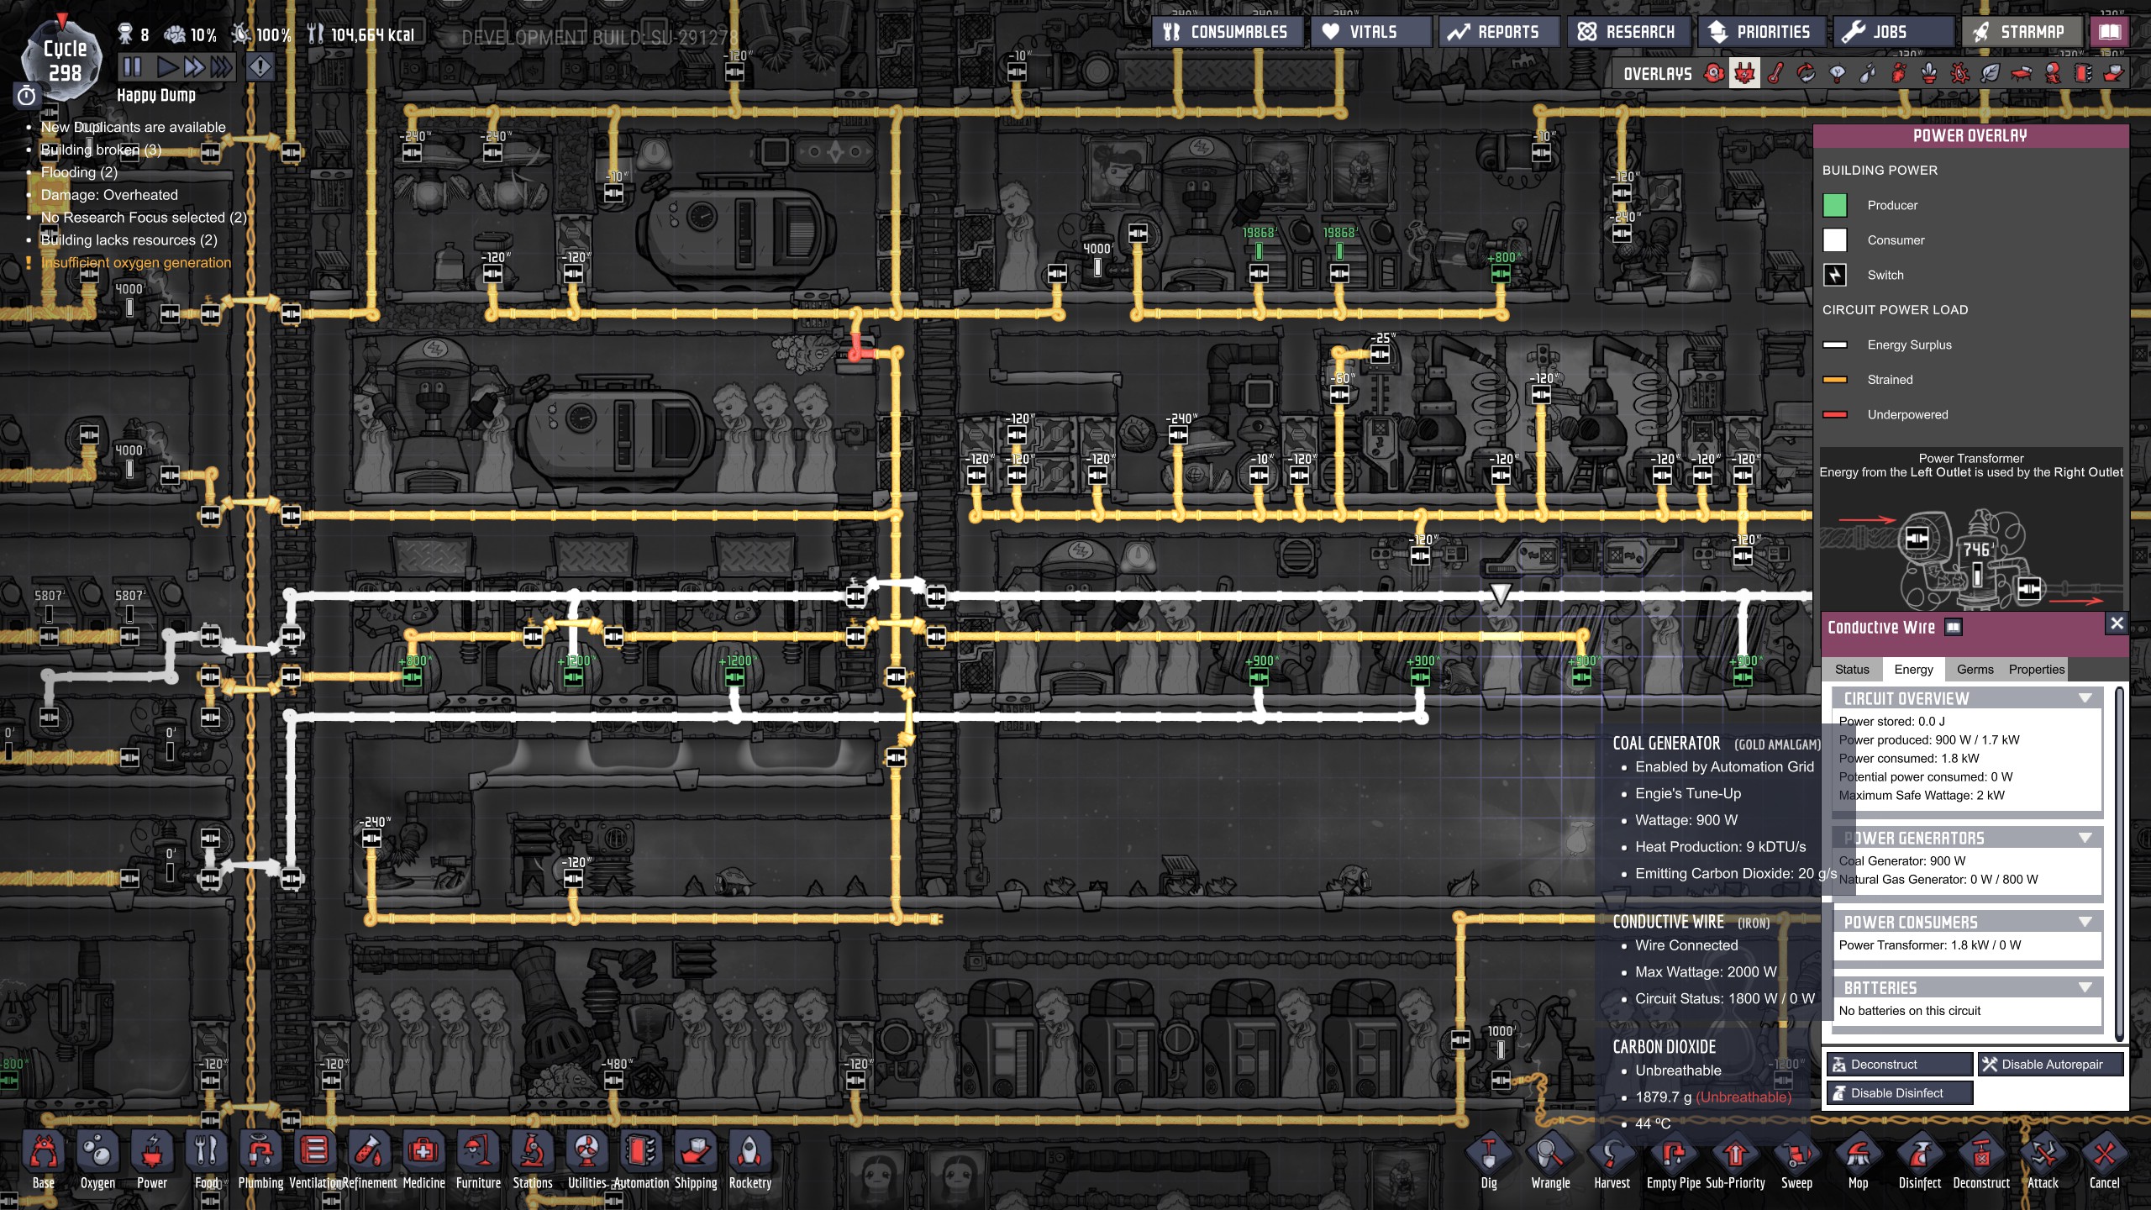Select the Wrangle tool

click(1550, 1161)
